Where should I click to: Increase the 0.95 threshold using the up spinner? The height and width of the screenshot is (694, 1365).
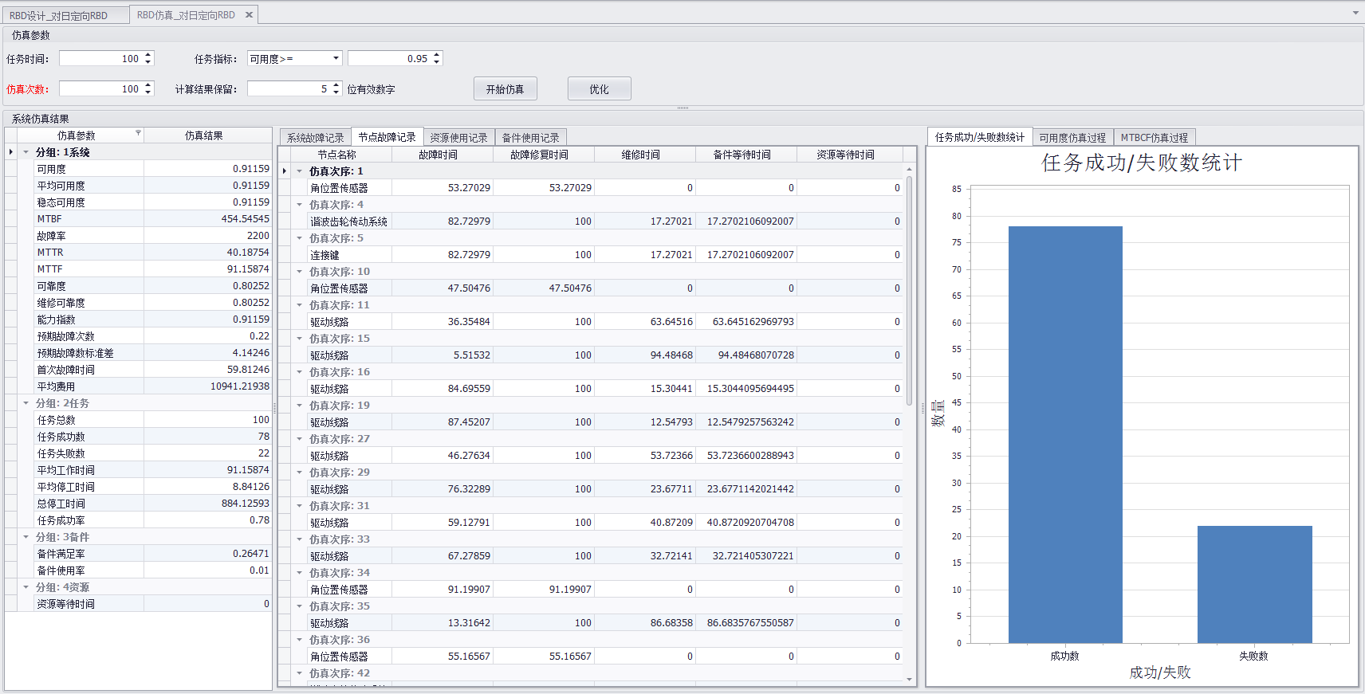point(436,55)
